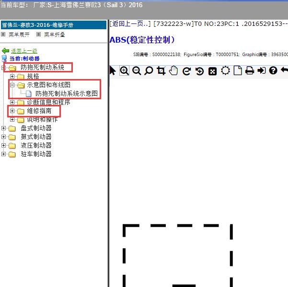Click the SIE编号 S0000022138 text
This screenshot has width=288, height=287.
click(x=157, y=55)
